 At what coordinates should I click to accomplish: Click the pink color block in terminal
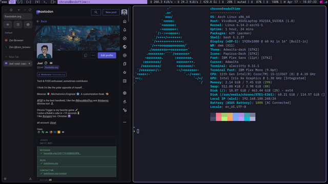[x=219, y=117]
